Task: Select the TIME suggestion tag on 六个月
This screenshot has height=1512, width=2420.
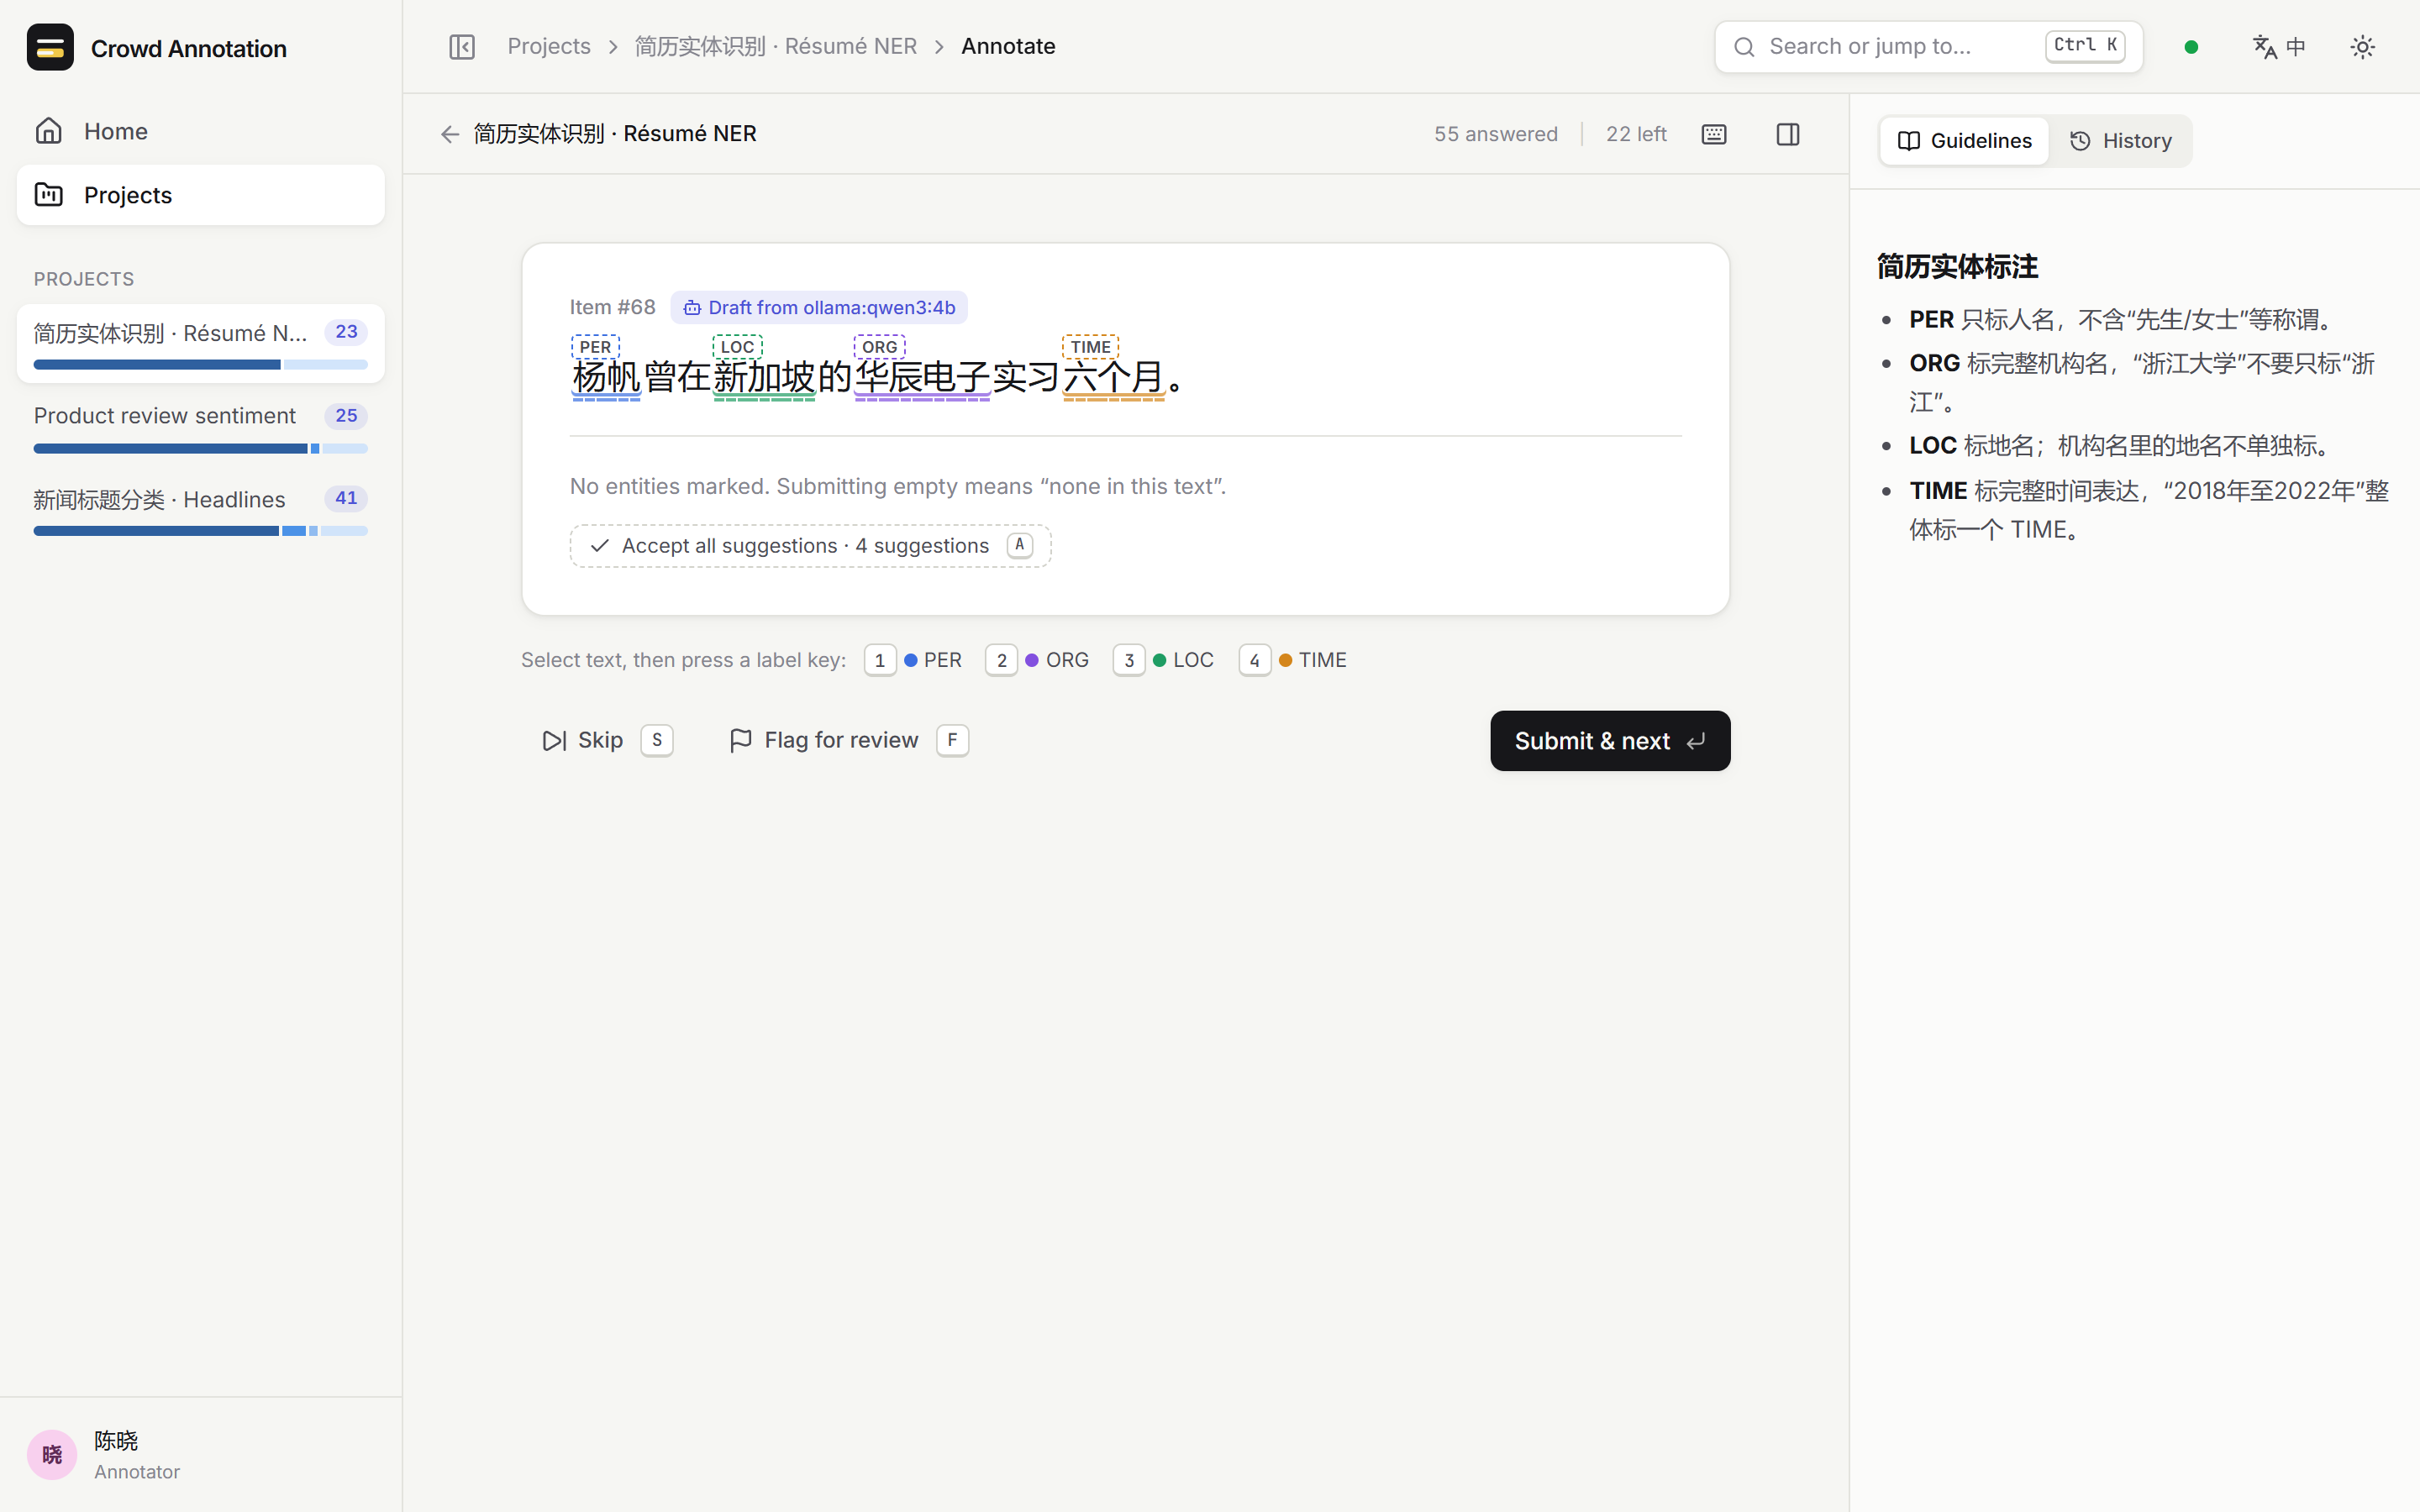Action: pyautogui.click(x=1090, y=347)
